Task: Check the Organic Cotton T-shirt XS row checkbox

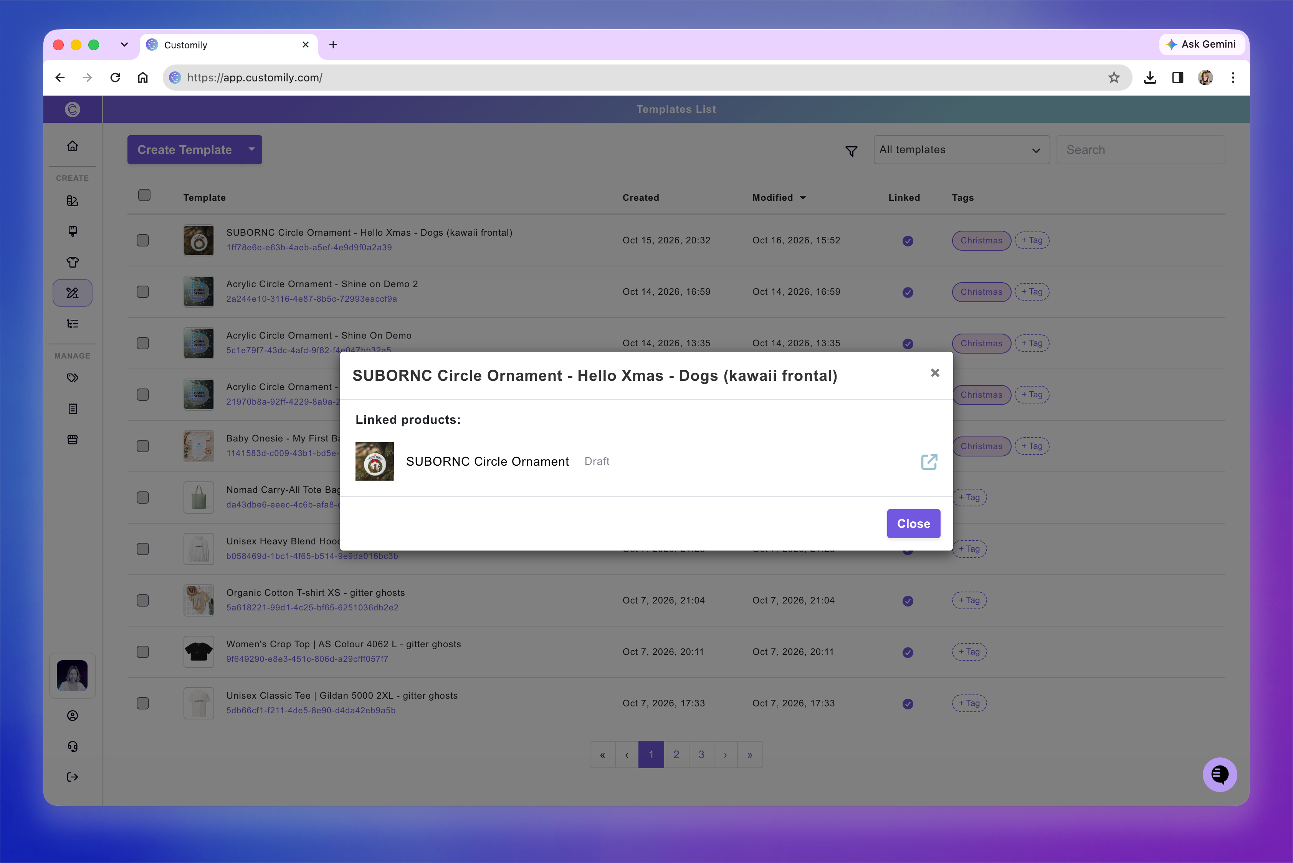Action: [x=142, y=600]
